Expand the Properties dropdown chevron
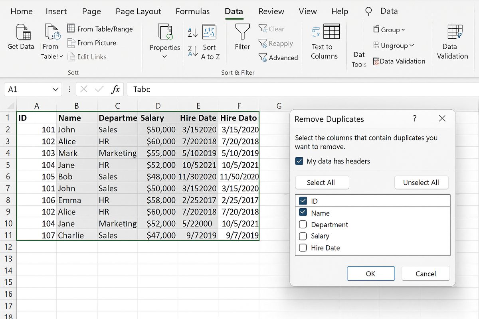The height and width of the screenshot is (319, 479). tap(164, 57)
